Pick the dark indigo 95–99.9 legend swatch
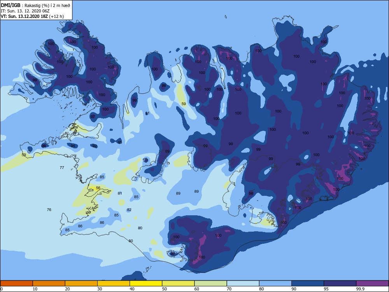The image size is (389, 292). click(x=340, y=283)
